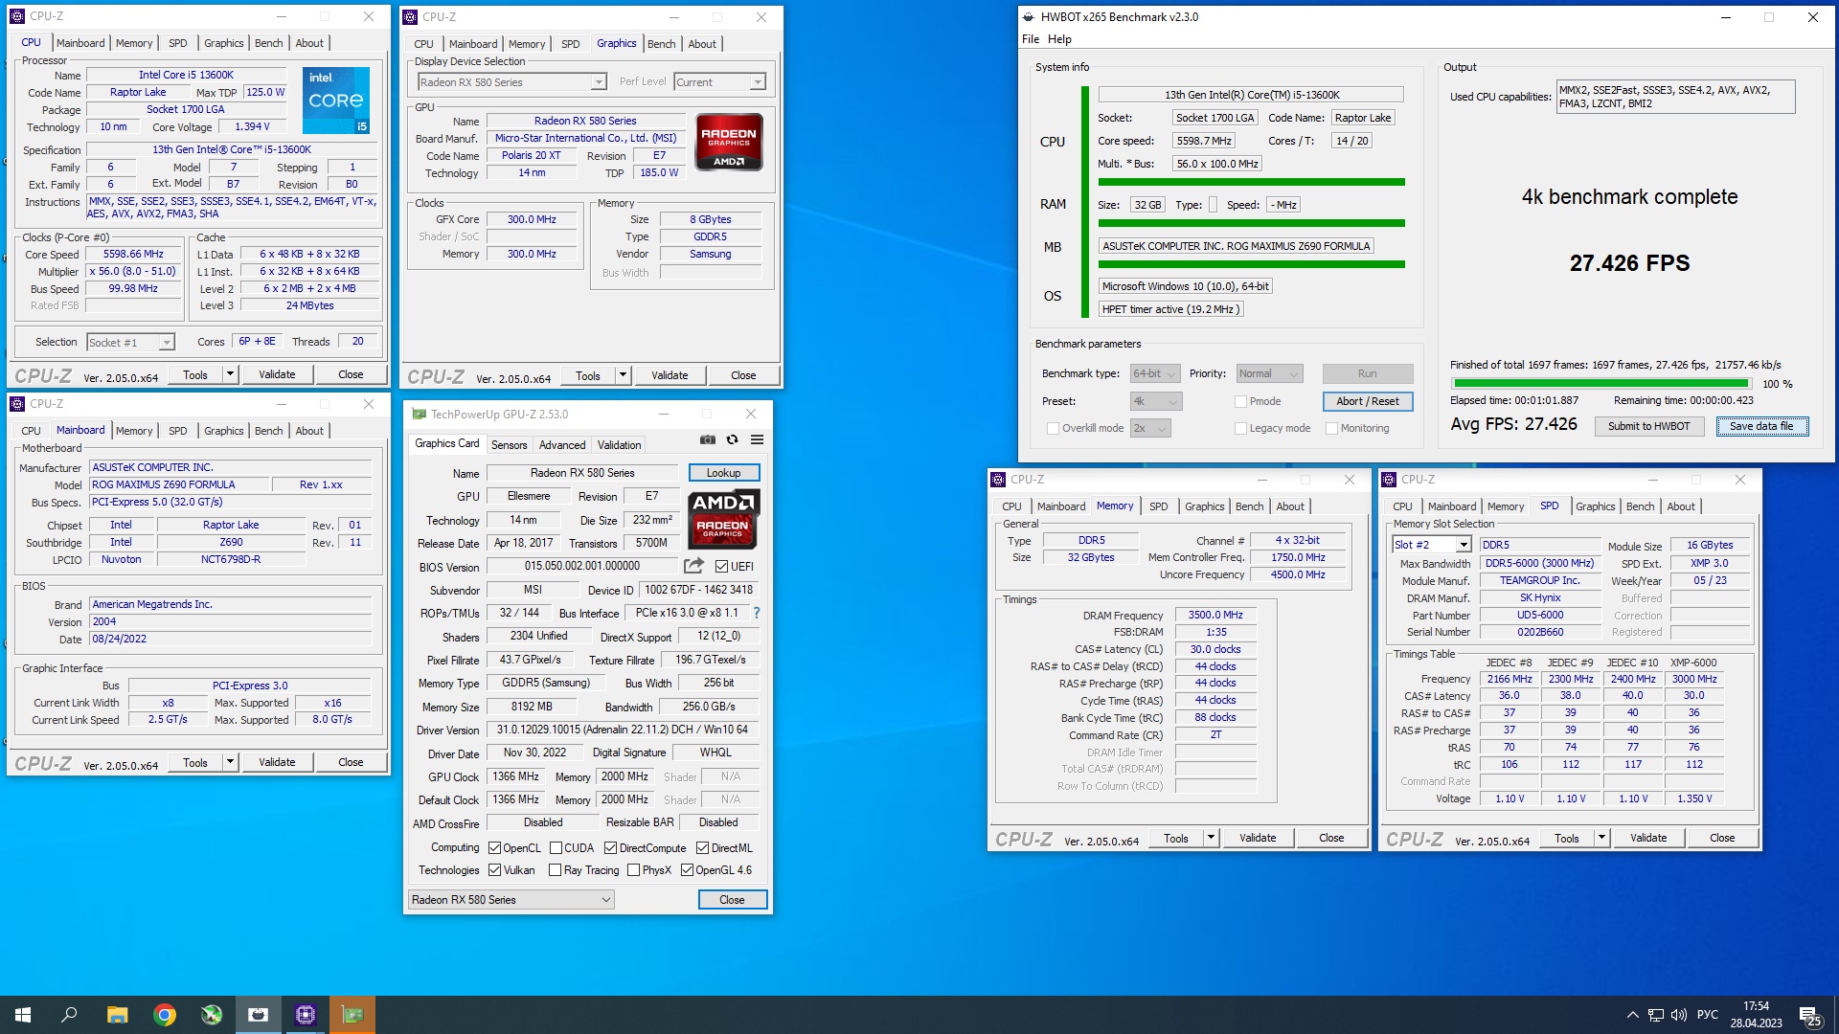The image size is (1839, 1034).
Task: Enable the Overkill mode checkbox
Action: [x=1053, y=428]
